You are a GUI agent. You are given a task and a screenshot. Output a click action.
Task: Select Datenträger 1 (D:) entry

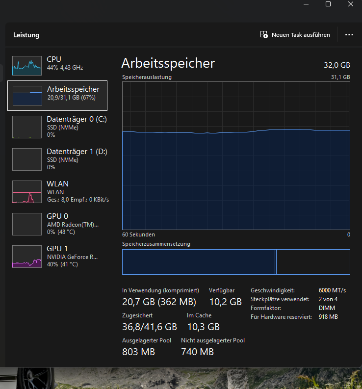pos(57,159)
